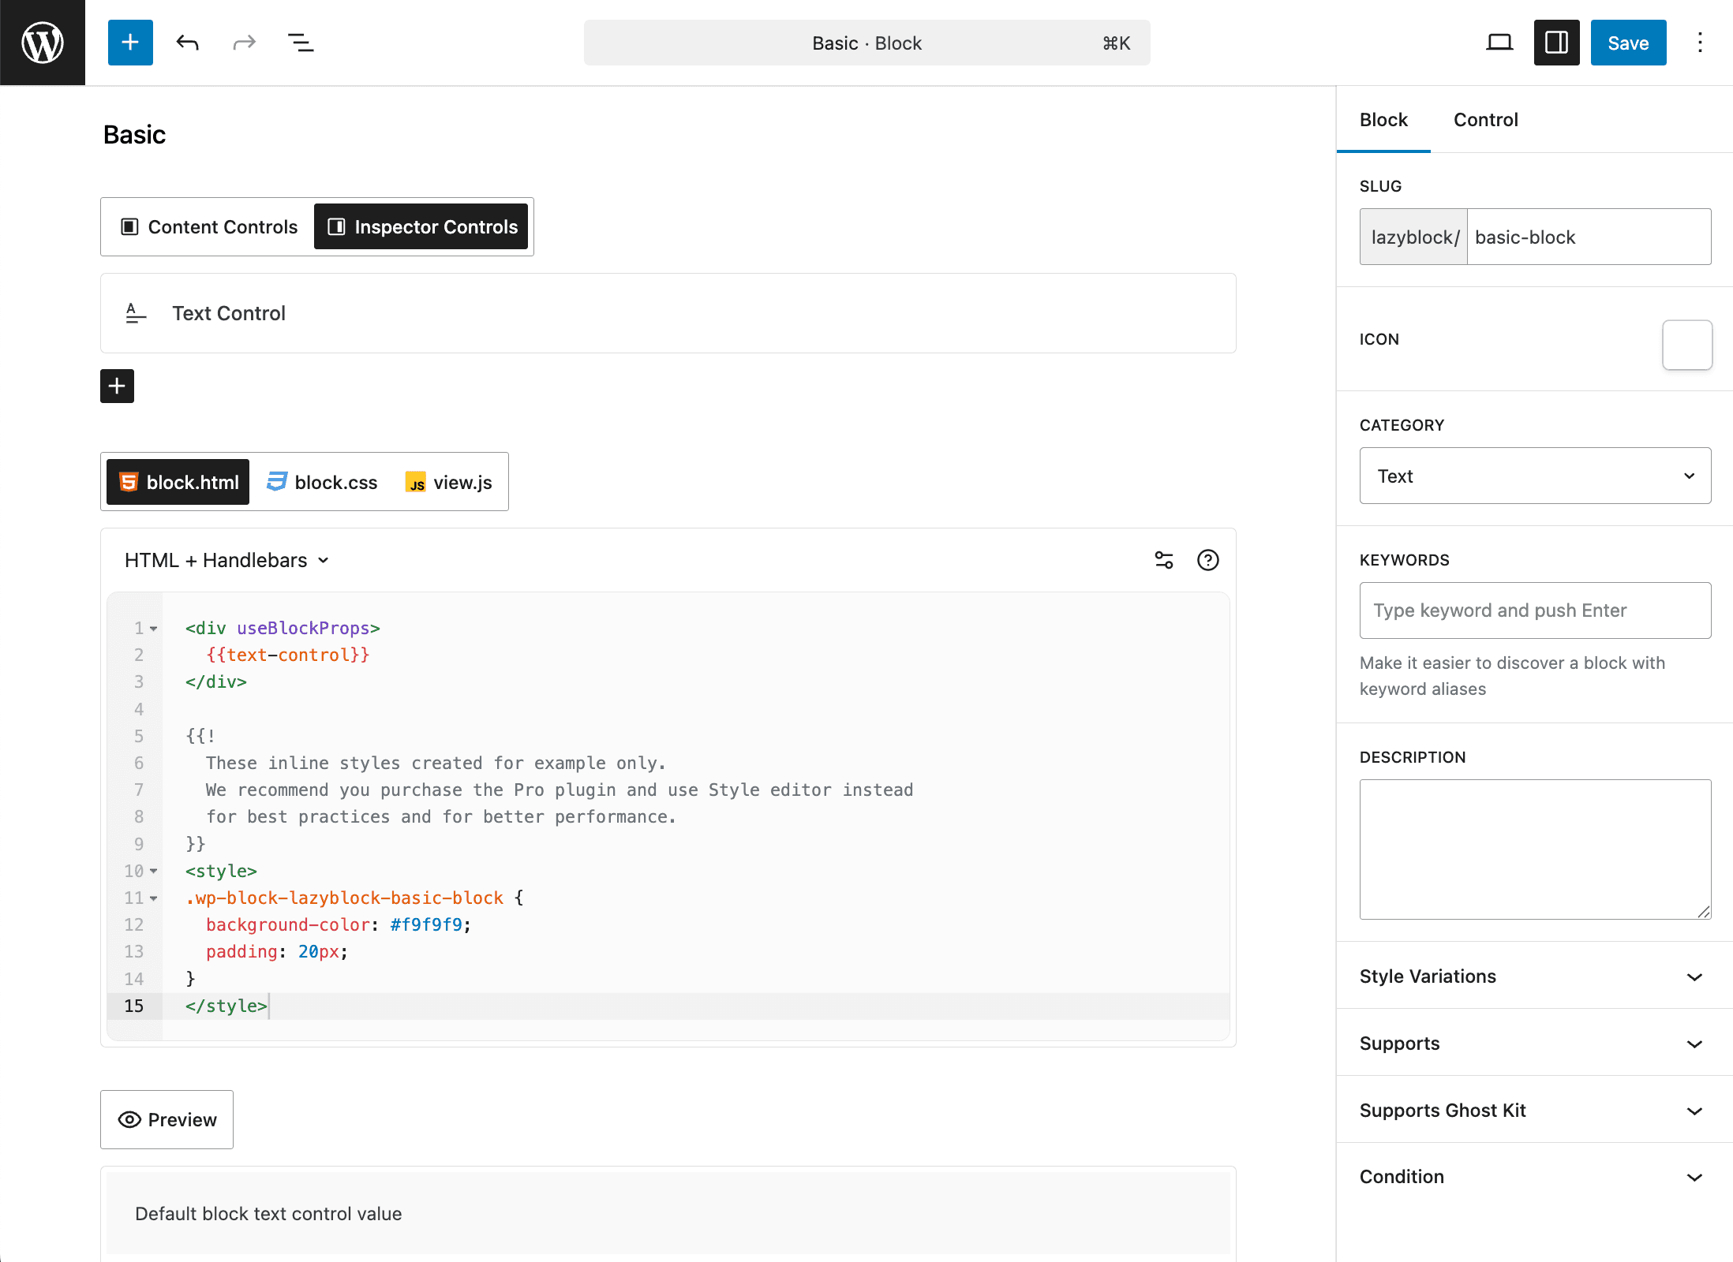This screenshot has height=1262, width=1733.
Task: Open the three-dot options menu
Action: (x=1700, y=43)
